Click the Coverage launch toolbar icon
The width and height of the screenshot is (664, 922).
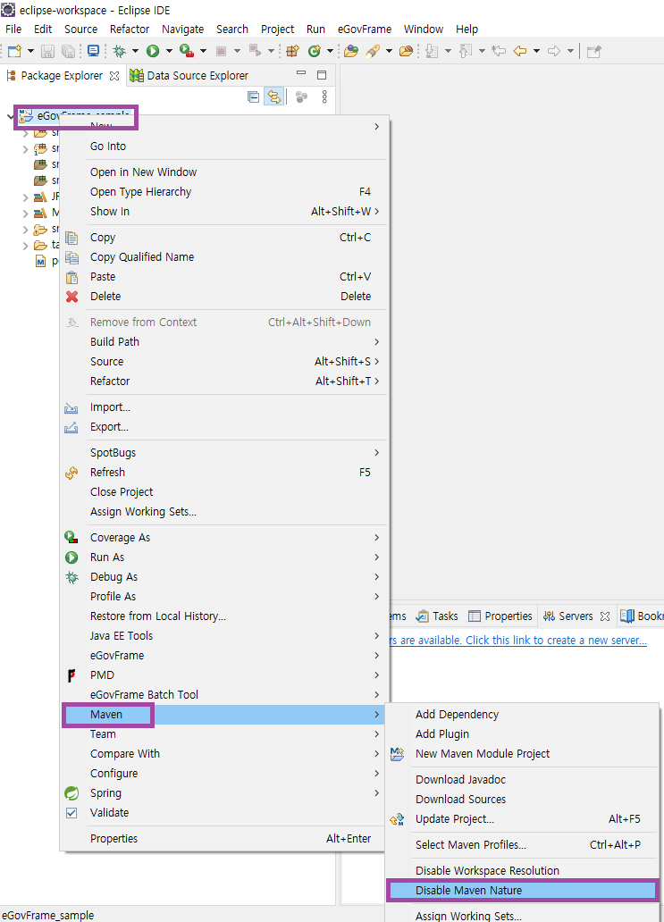coord(187,51)
